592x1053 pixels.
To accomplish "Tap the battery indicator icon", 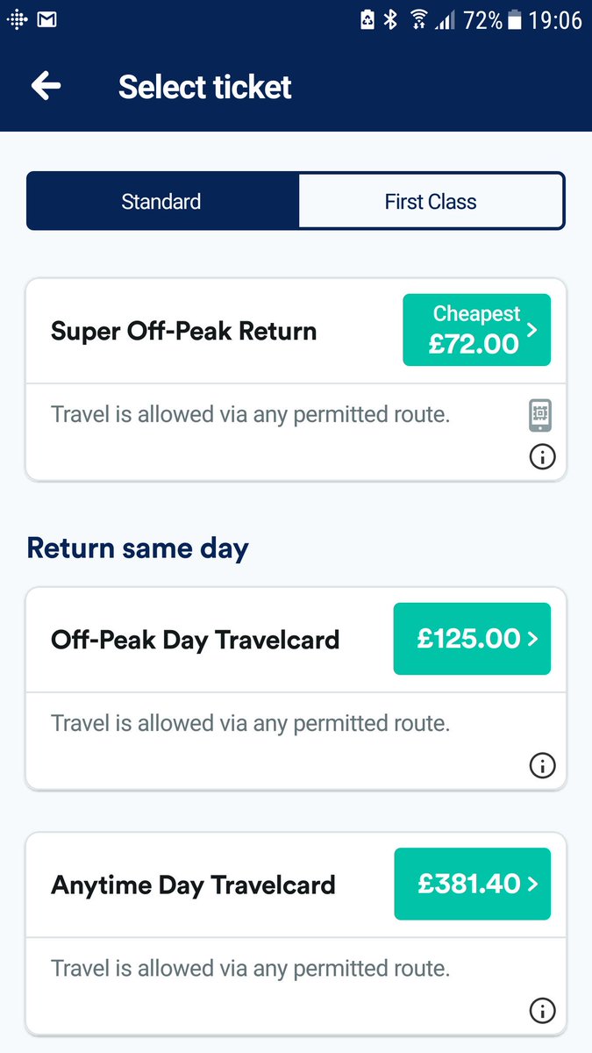I will (514, 19).
